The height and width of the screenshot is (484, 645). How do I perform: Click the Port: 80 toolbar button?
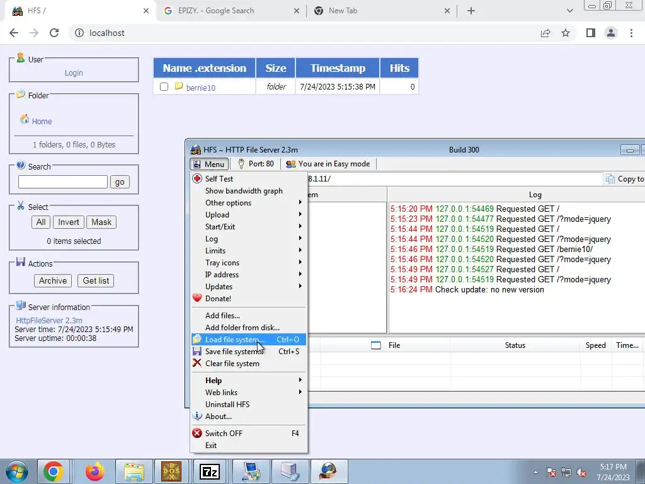point(256,164)
